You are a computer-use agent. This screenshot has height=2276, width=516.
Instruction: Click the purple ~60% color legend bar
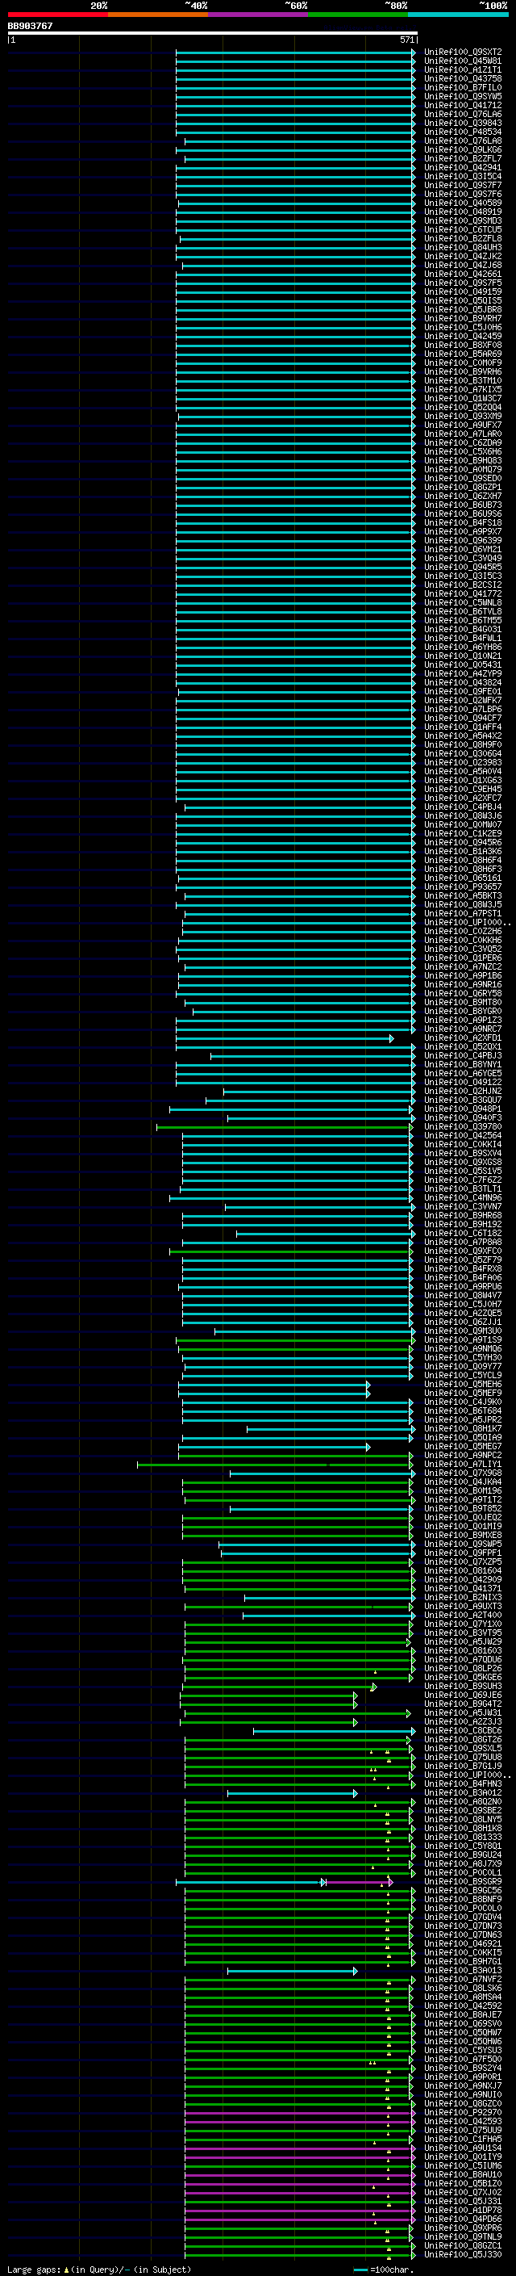point(259,15)
